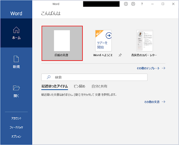Close the Word window
Screen dimensions: 179x145
coord(173,4)
